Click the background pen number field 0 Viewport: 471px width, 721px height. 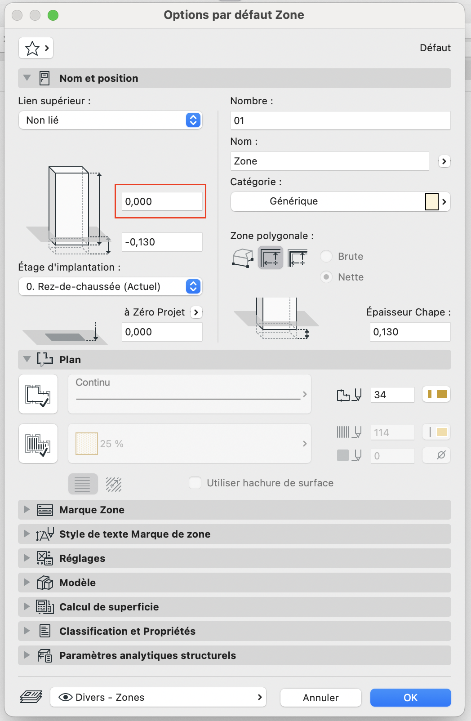pos(393,455)
